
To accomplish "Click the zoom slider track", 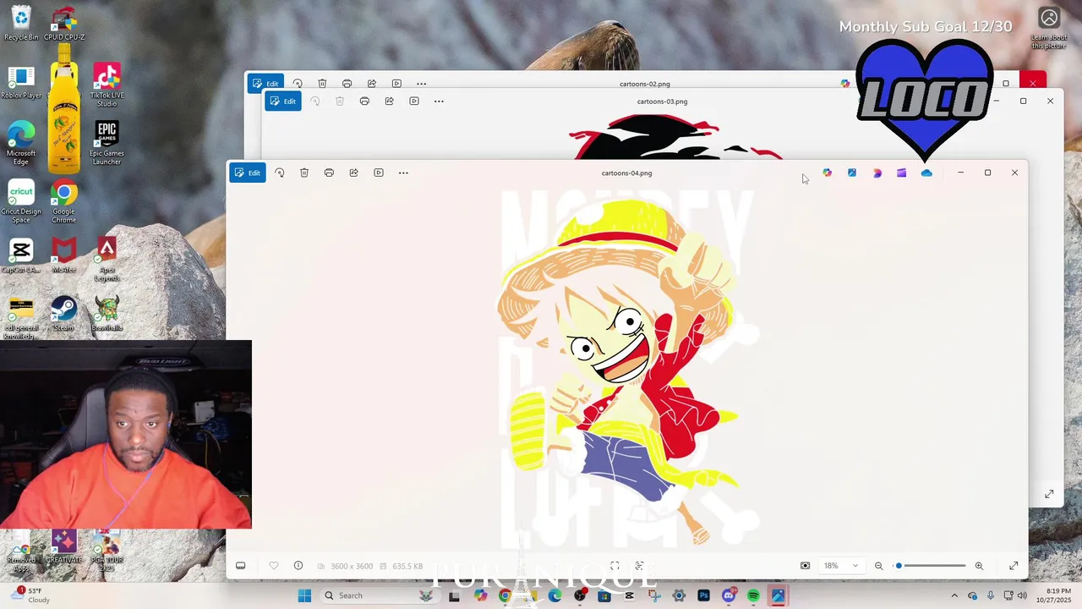I will point(932,566).
